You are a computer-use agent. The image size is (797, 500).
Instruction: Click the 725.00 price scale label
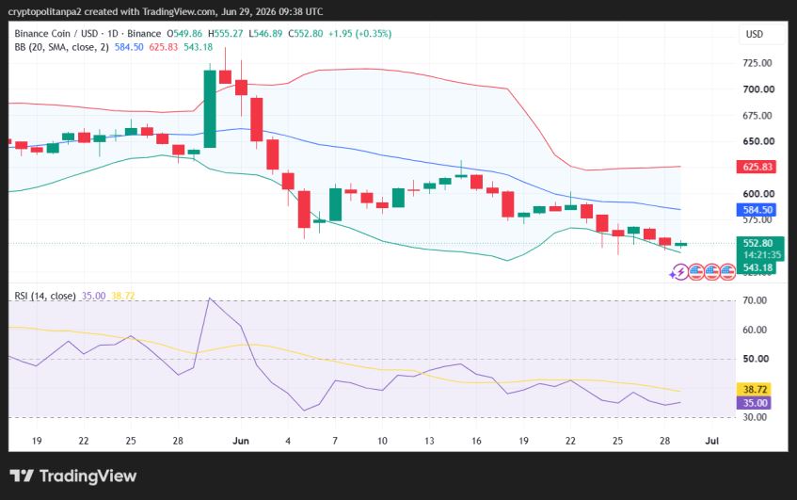point(757,63)
